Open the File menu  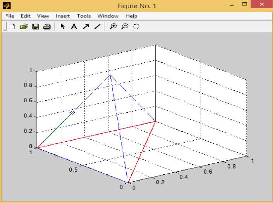(10, 16)
